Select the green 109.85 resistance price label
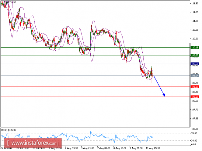The width and height of the screenshot is (202, 151). coord(195,55)
